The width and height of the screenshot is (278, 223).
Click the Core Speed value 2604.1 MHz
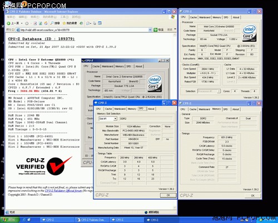[207, 69]
